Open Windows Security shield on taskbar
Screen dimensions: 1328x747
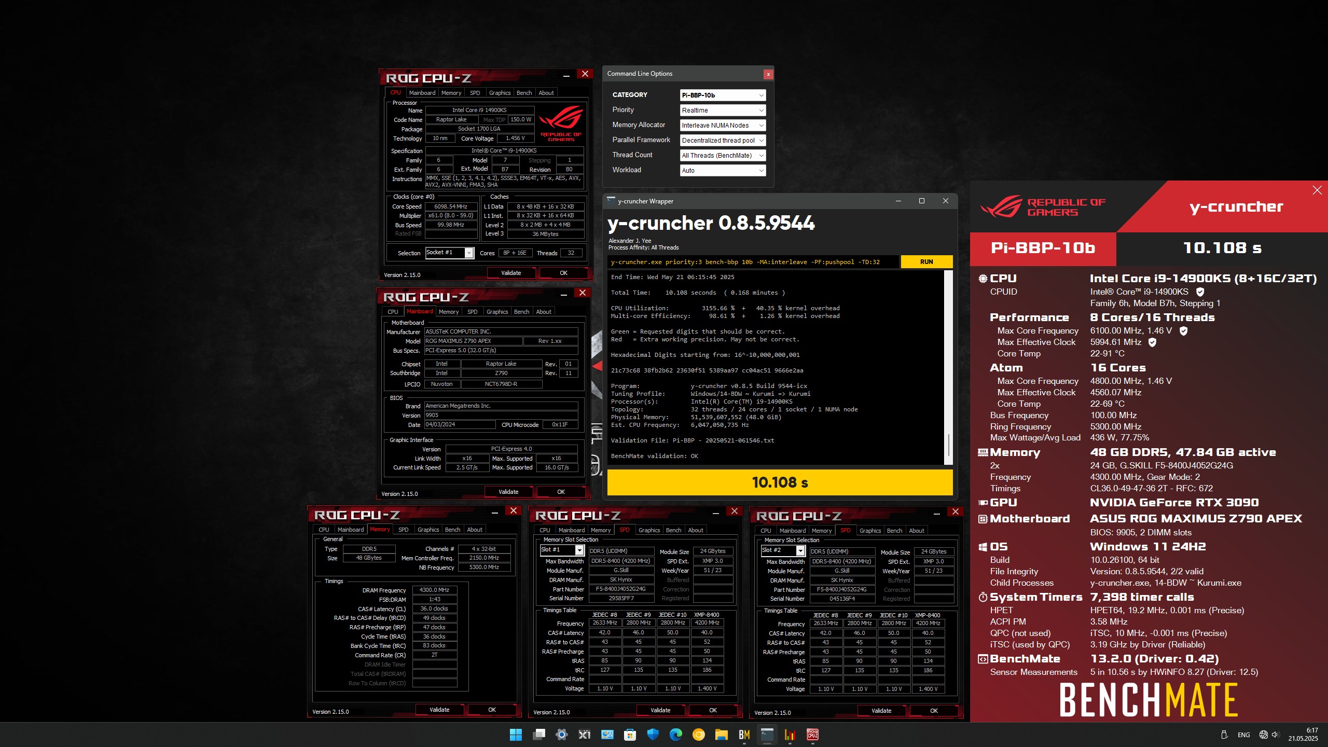pyautogui.click(x=653, y=735)
